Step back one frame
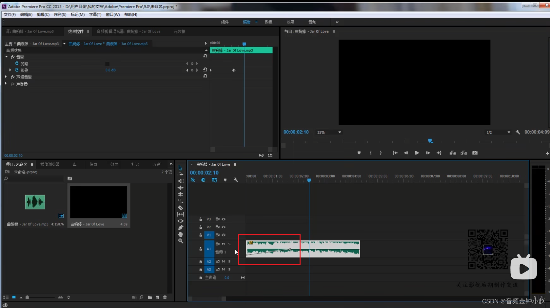Viewport: 550px width, 308px height. coord(406,153)
